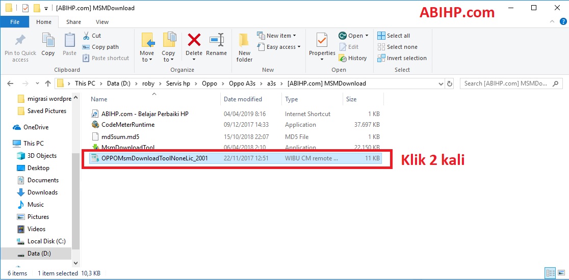Switch to Details view icon
This screenshot has width=569, height=280.
click(x=551, y=273)
